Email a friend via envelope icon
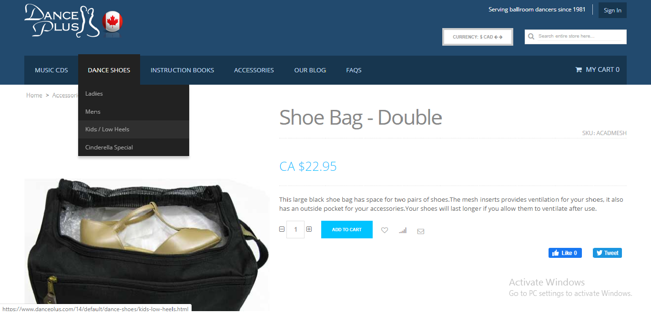The width and height of the screenshot is (651, 314). click(x=420, y=231)
